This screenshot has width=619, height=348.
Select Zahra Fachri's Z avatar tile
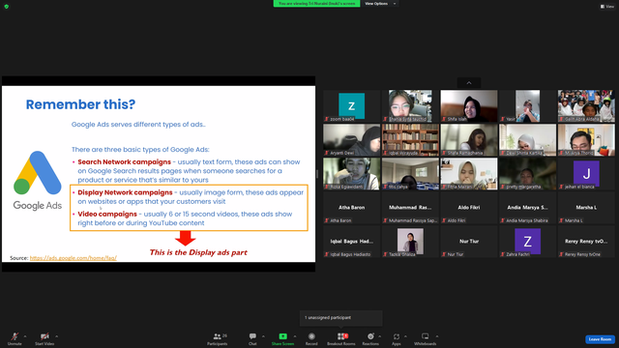pos(527,242)
